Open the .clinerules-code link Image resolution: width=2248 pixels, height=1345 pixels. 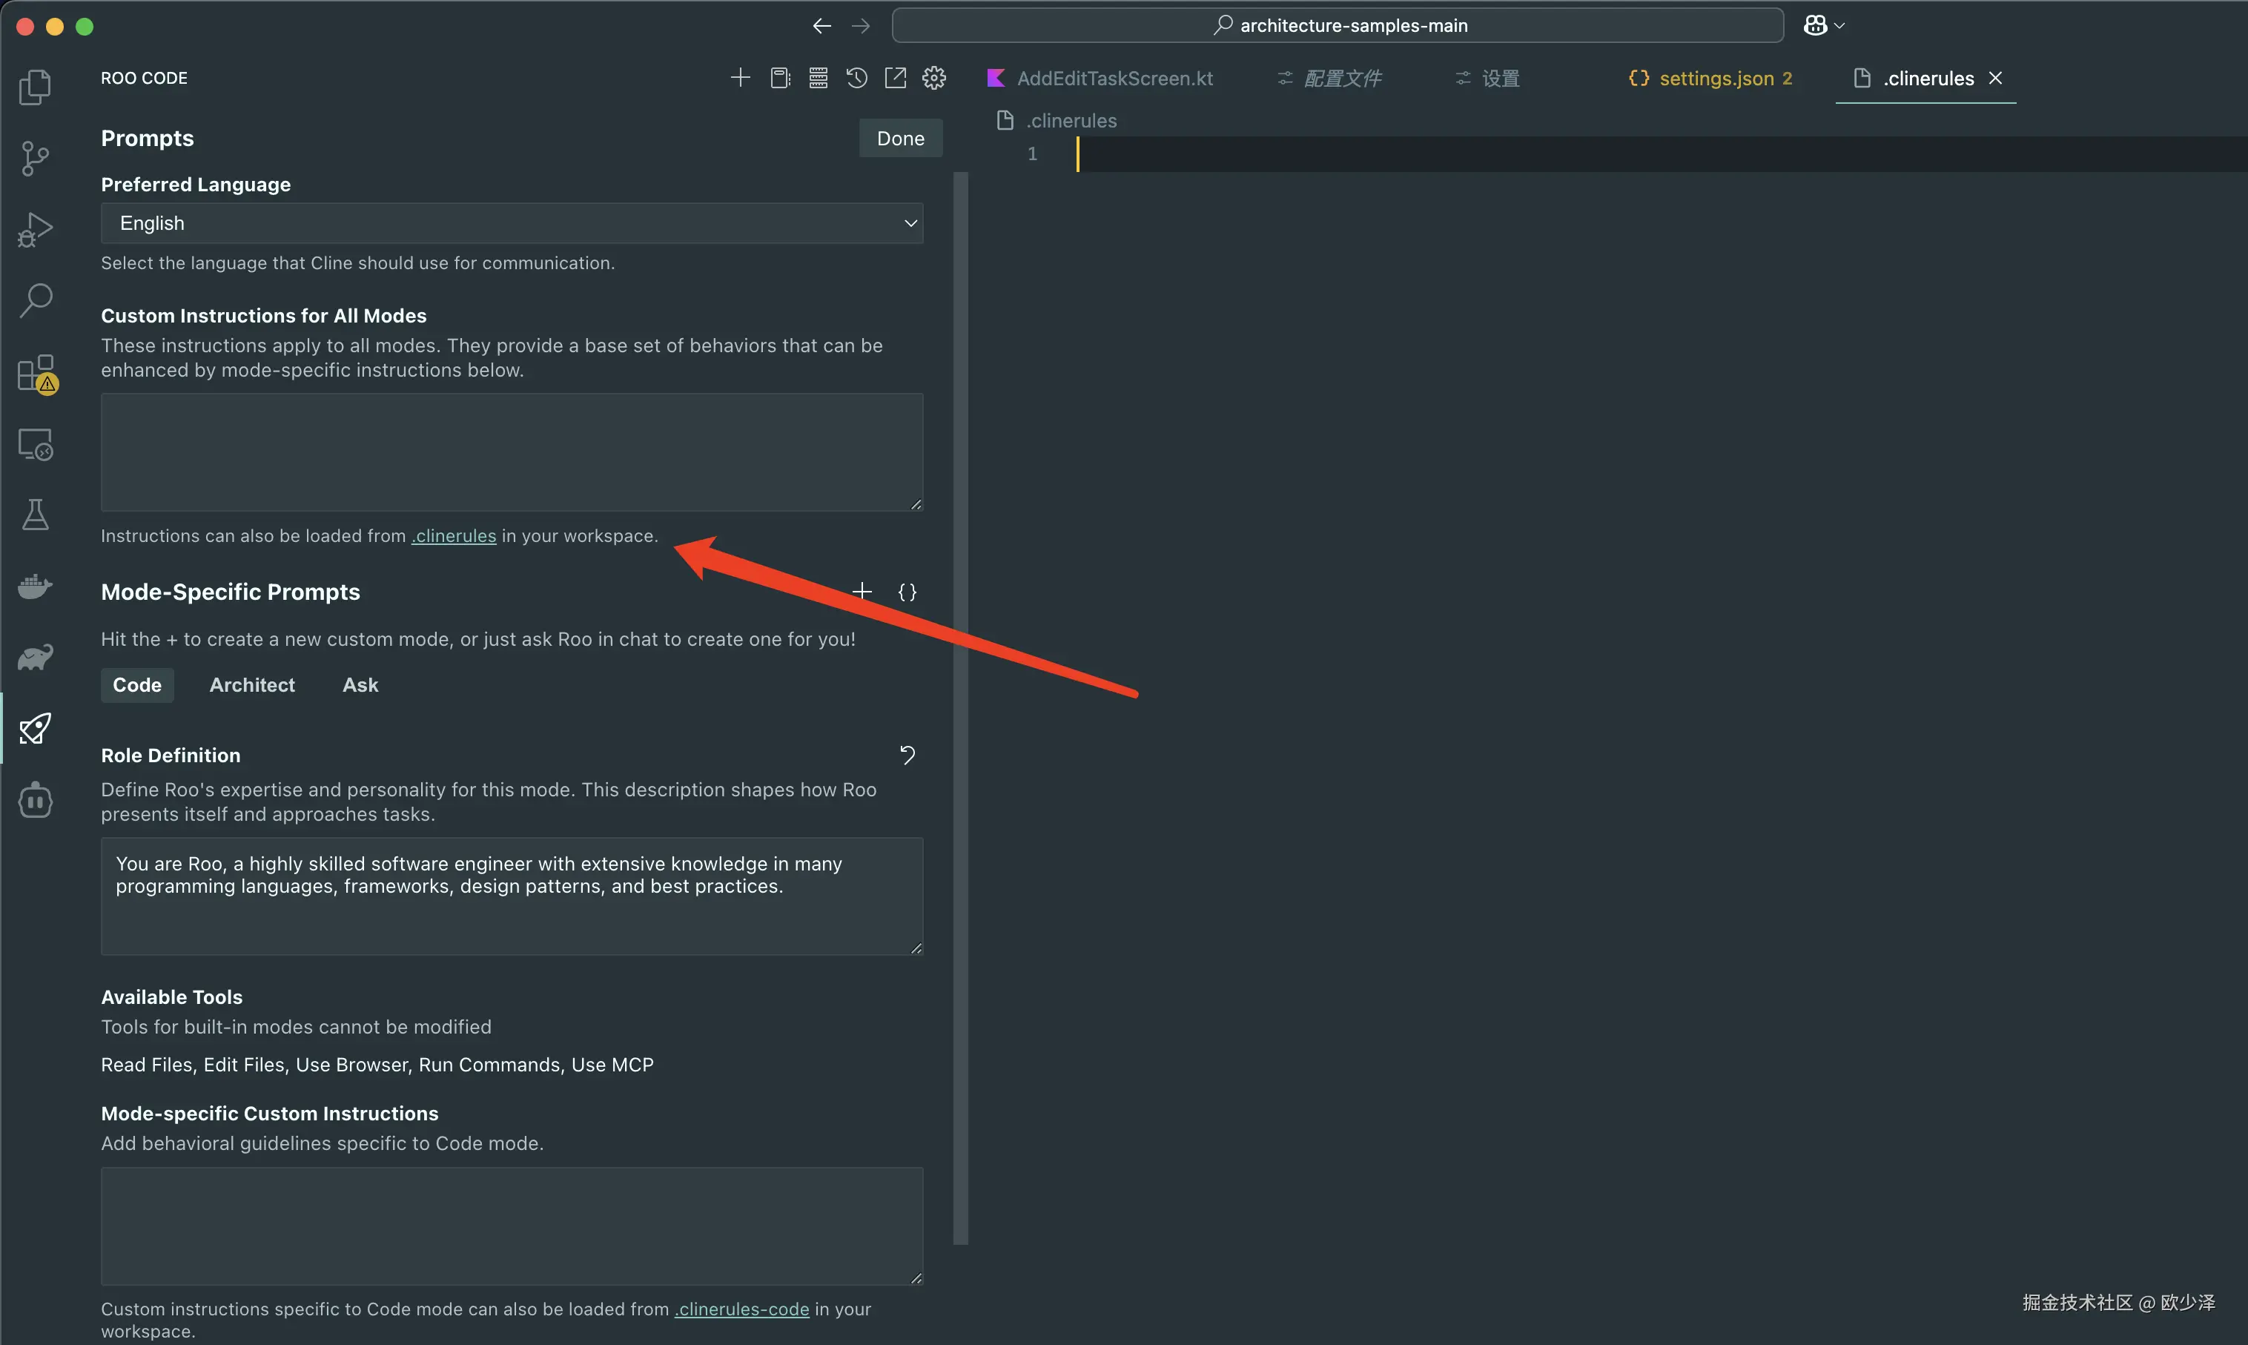741,1309
